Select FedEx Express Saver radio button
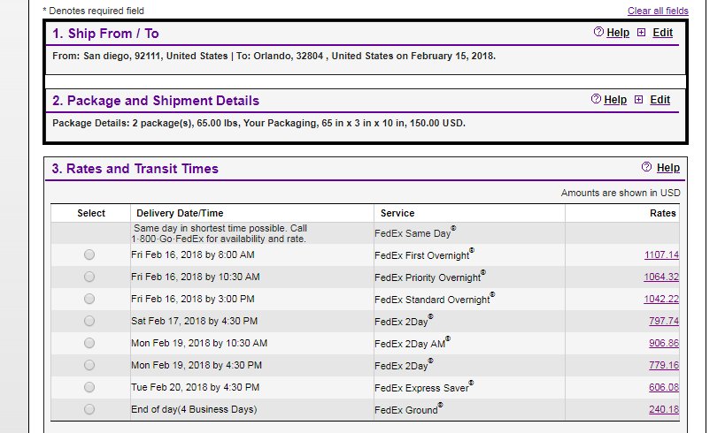 pos(89,387)
